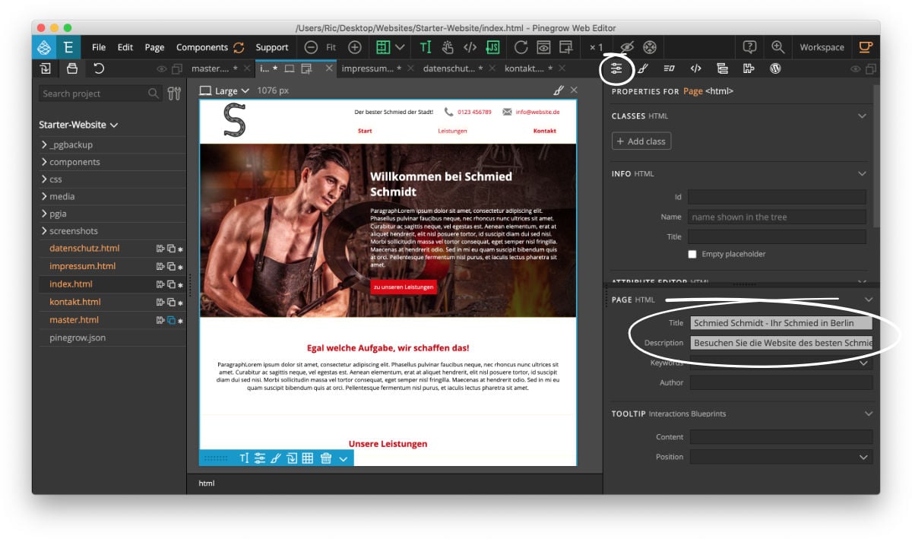This screenshot has height=539, width=912.
Task: Open the Class styles list panel tab
Action: point(669,68)
